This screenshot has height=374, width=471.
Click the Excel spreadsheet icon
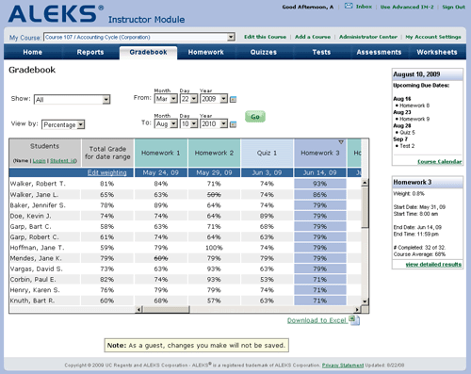coord(354,320)
